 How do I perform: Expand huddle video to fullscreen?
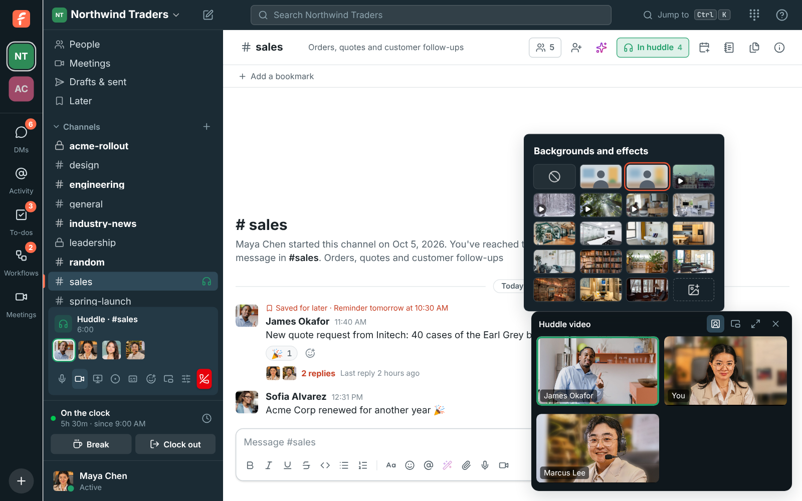point(755,324)
